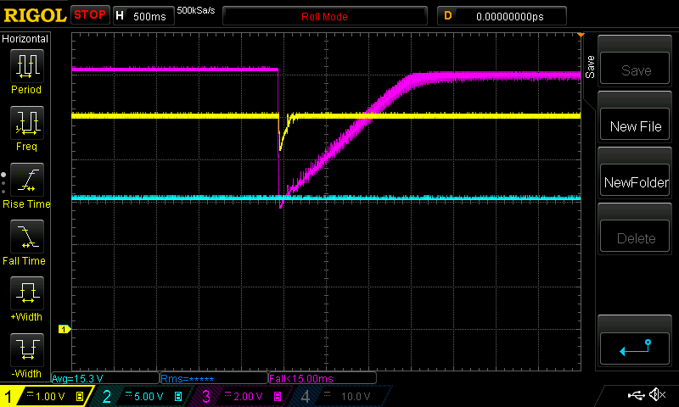Open the Horizontal measurement menu header
The height and width of the screenshot is (407, 679).
(25, 39)
